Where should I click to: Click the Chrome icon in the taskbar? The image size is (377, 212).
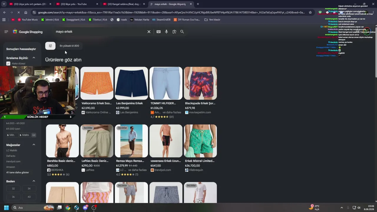click(x=68, y=208)
